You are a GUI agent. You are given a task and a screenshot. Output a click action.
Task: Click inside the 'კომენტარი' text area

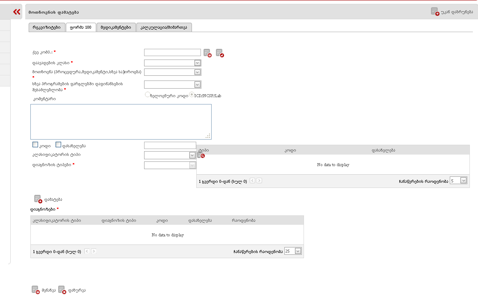(121, 122)
